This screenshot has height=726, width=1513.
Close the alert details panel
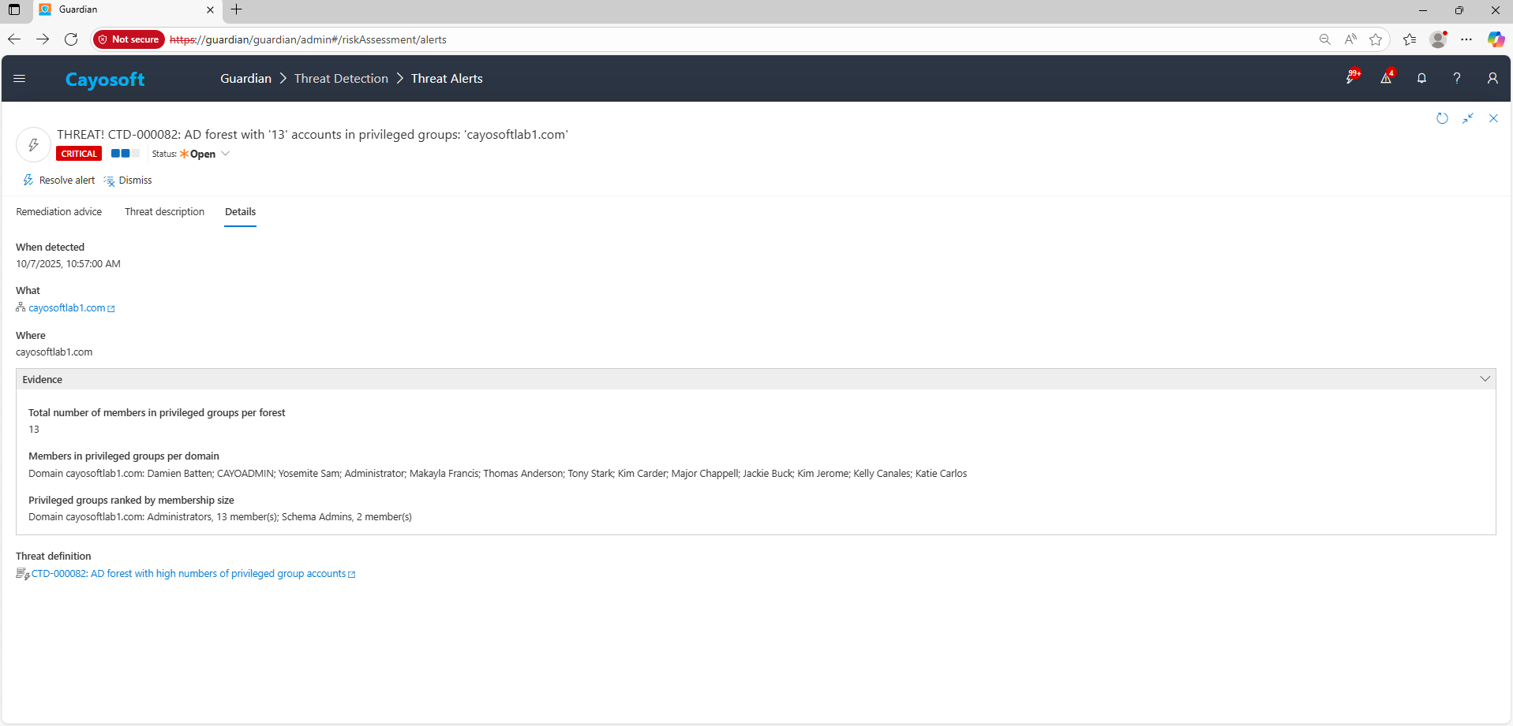point(1493,118)
